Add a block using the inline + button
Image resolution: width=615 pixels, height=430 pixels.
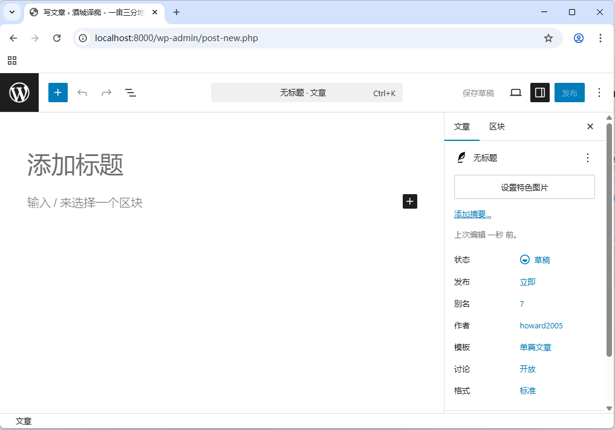coord(410,201)
